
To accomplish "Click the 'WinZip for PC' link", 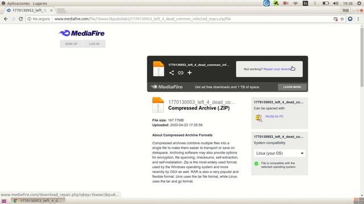I will point(274,116).
